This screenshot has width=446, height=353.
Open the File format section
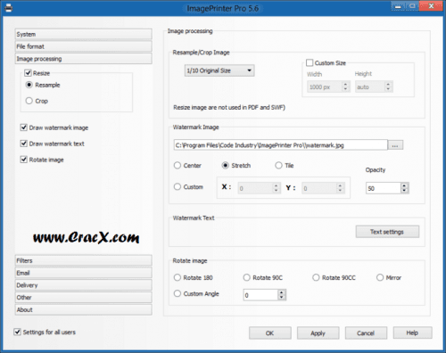coord(84,46)
